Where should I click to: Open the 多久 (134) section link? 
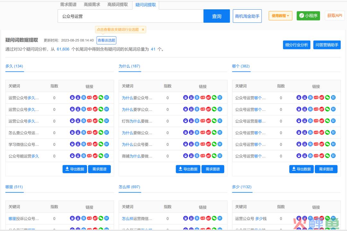point(14,66)
